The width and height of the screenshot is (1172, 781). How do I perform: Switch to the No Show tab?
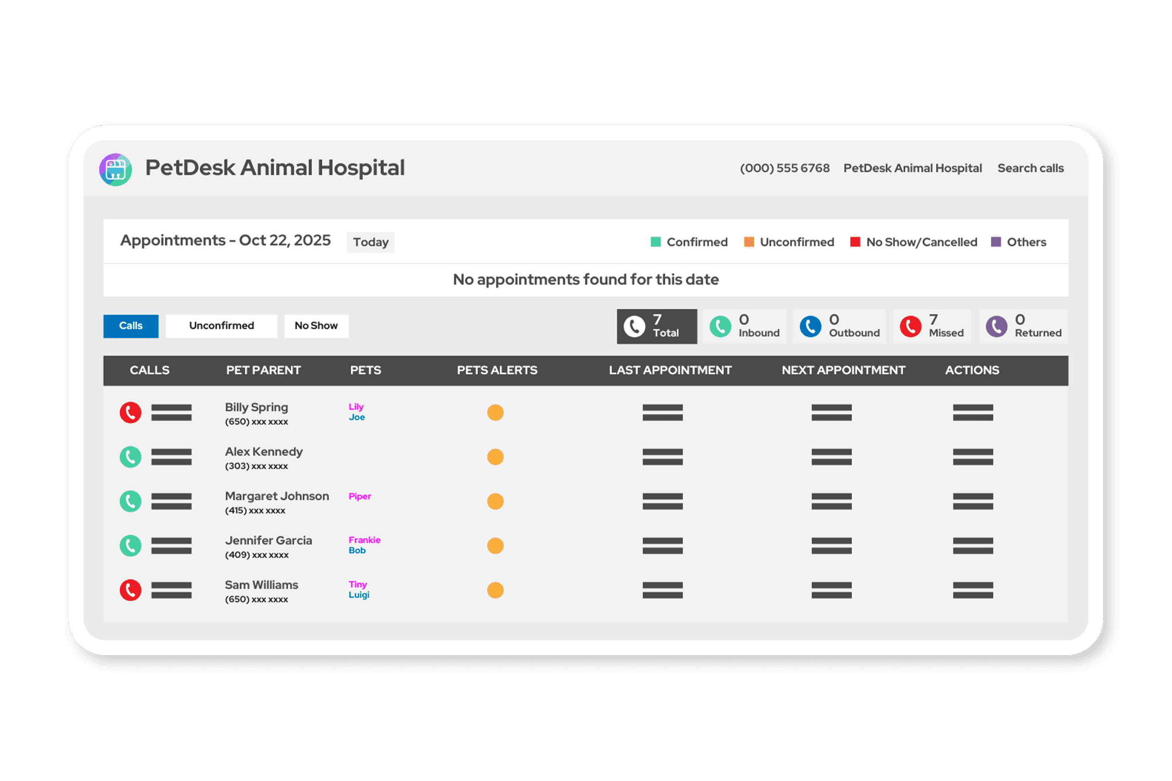316,326
